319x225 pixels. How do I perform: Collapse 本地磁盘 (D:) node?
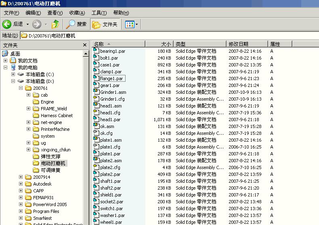(13, 81)
